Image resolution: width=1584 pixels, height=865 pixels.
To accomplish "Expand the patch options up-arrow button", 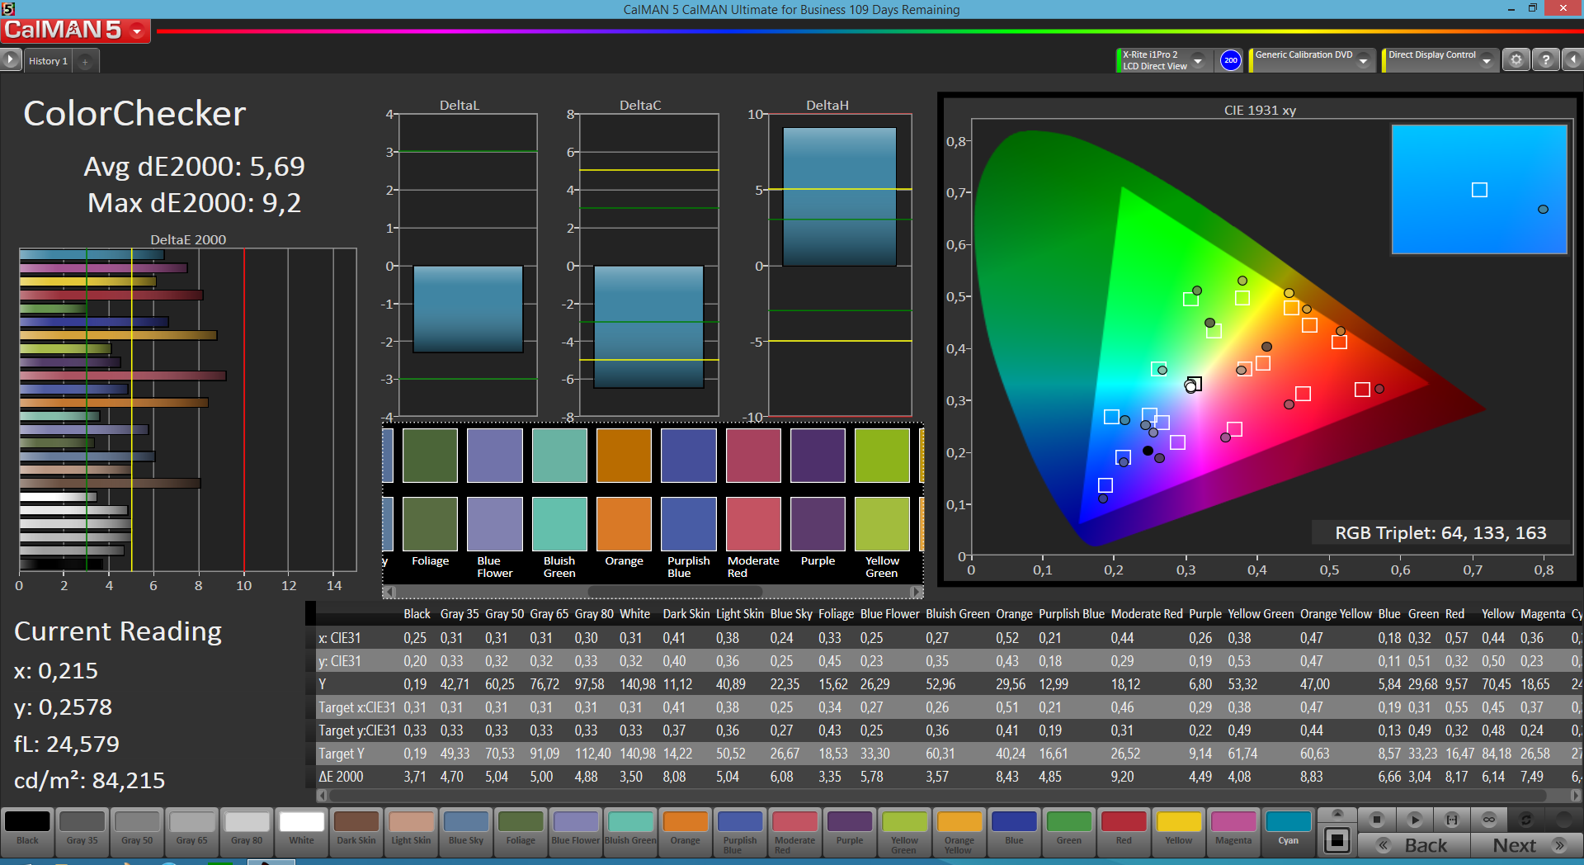I will click(x=1337, y=814).
